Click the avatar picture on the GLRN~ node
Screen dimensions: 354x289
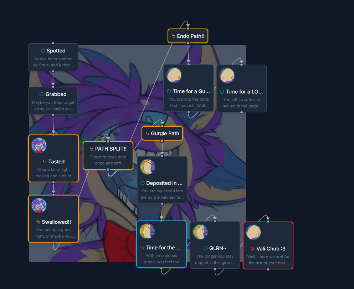[200, 232]
